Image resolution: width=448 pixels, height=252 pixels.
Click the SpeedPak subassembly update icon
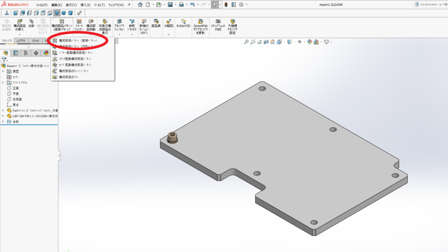200,24
